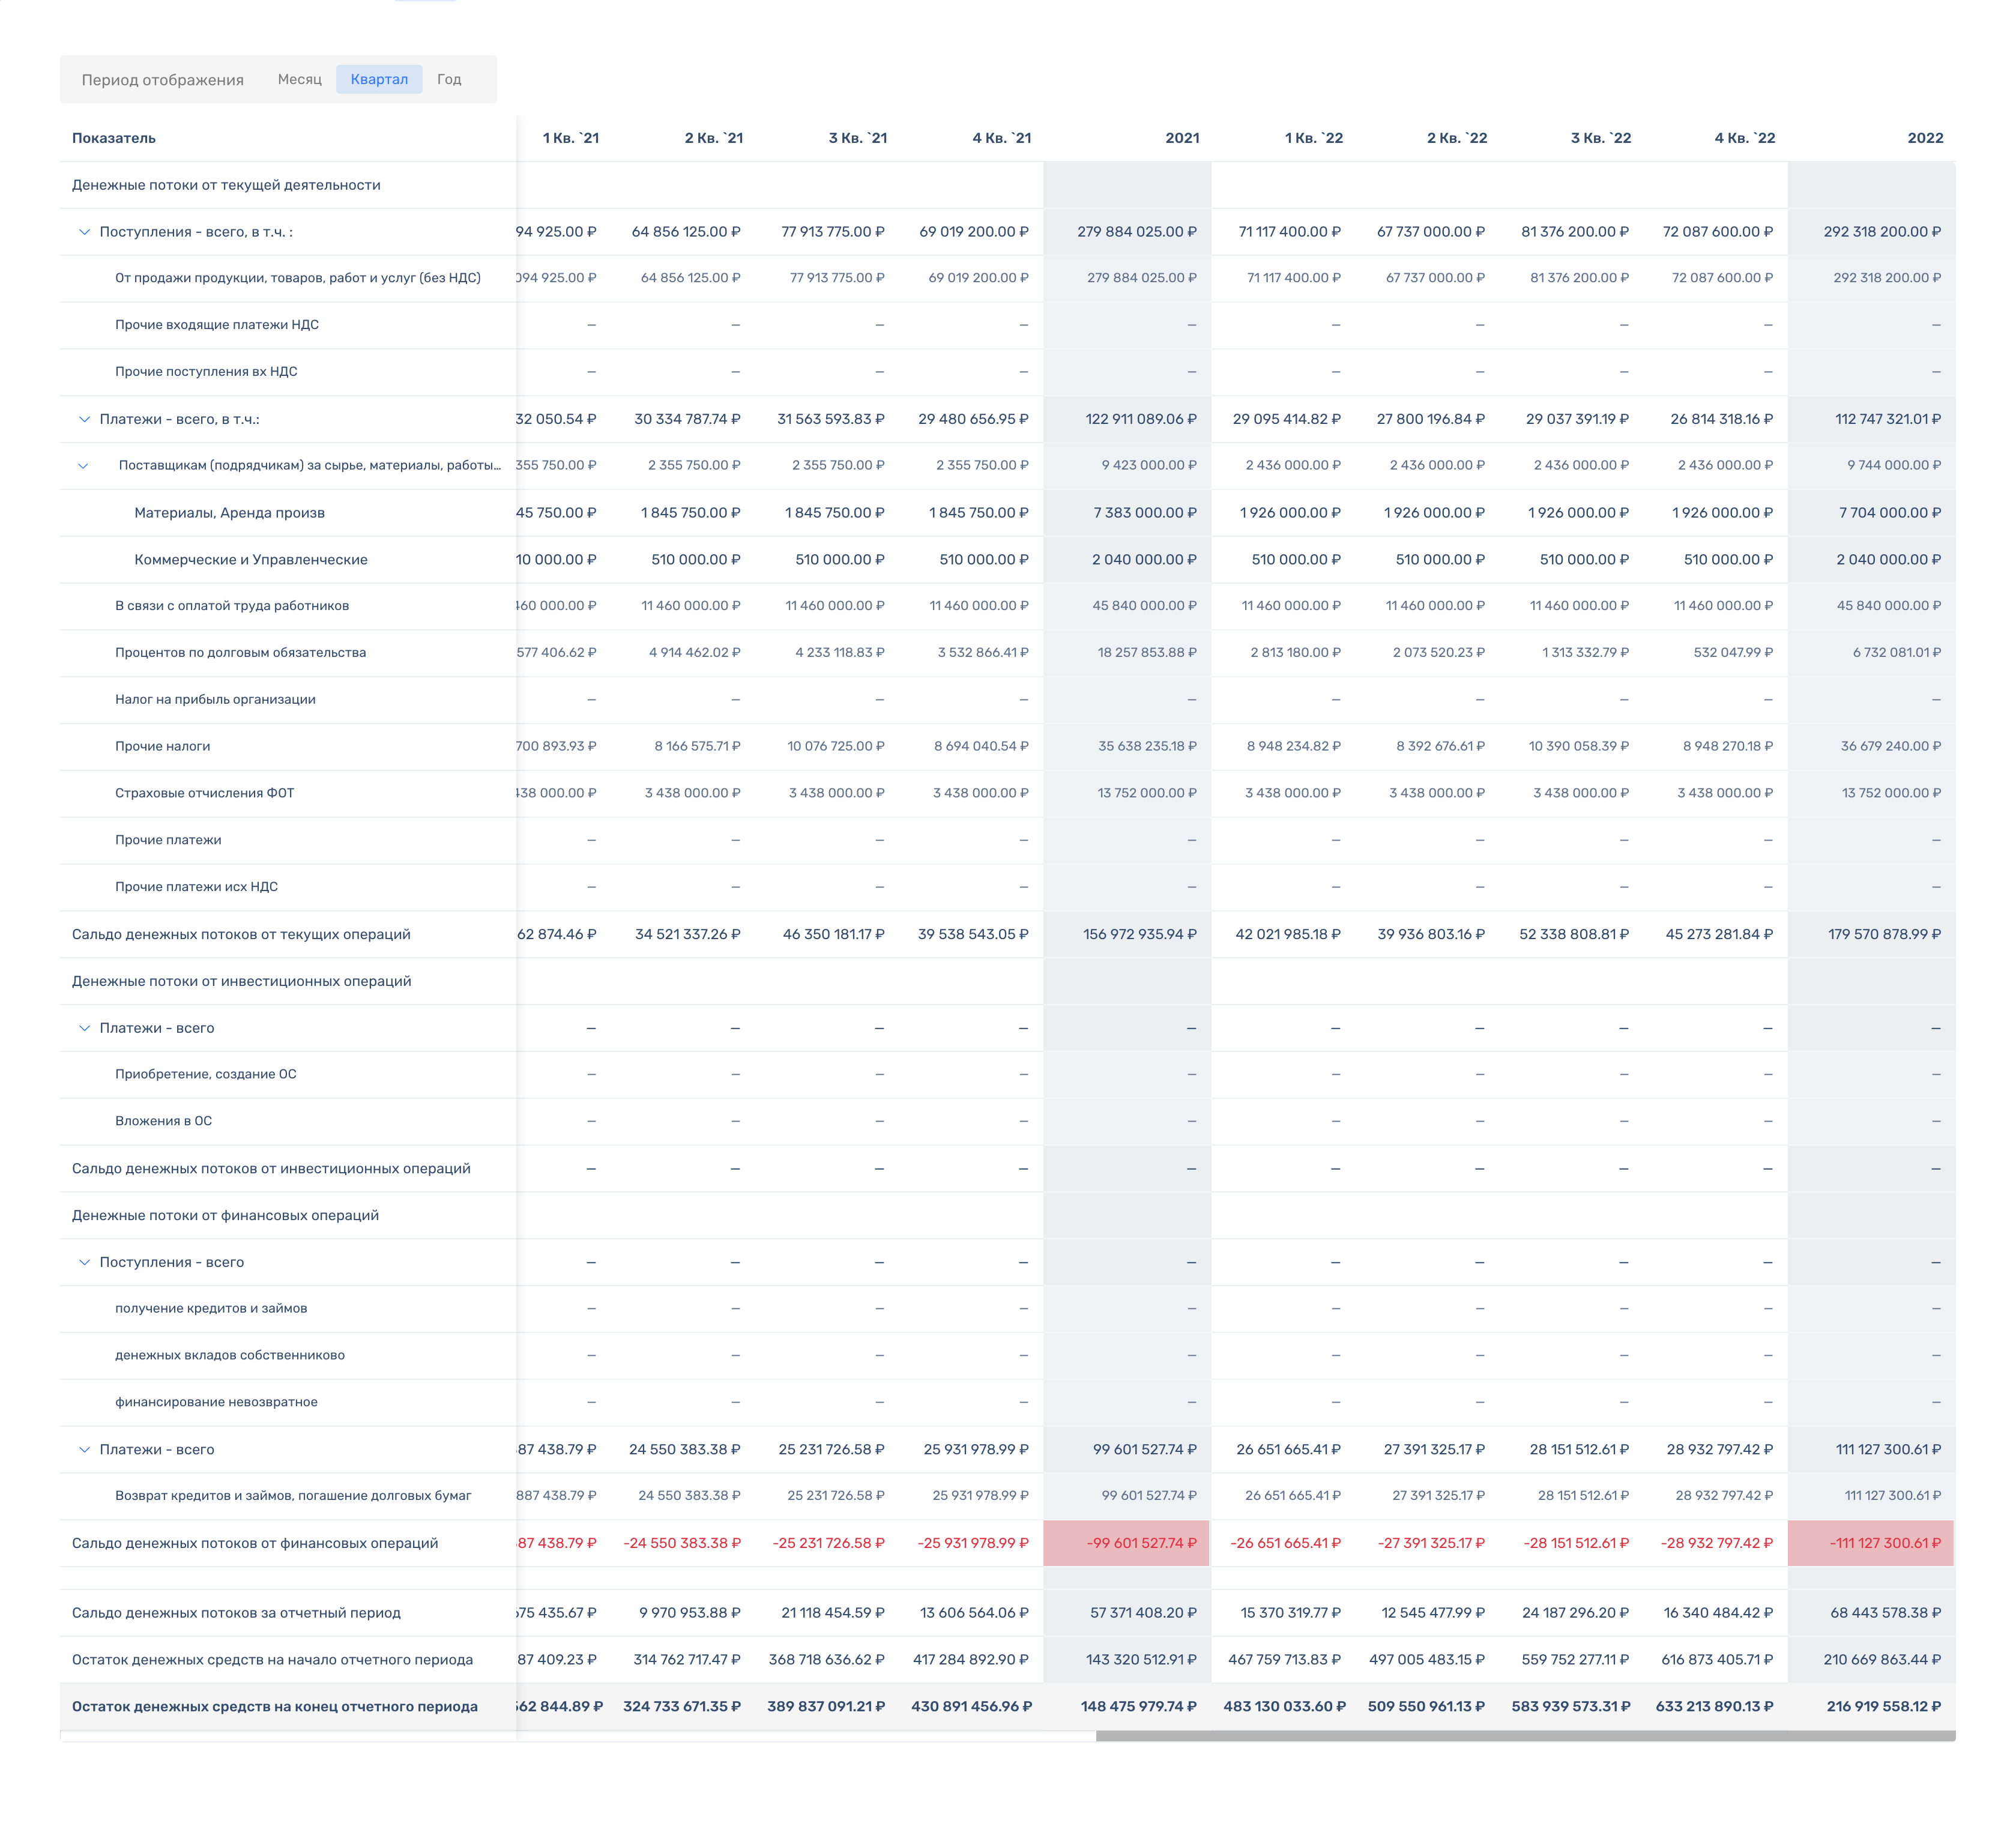Select the red 2022 financial balance cell
Screen dimensions: 2016x1829
tap(1870, 1543)
